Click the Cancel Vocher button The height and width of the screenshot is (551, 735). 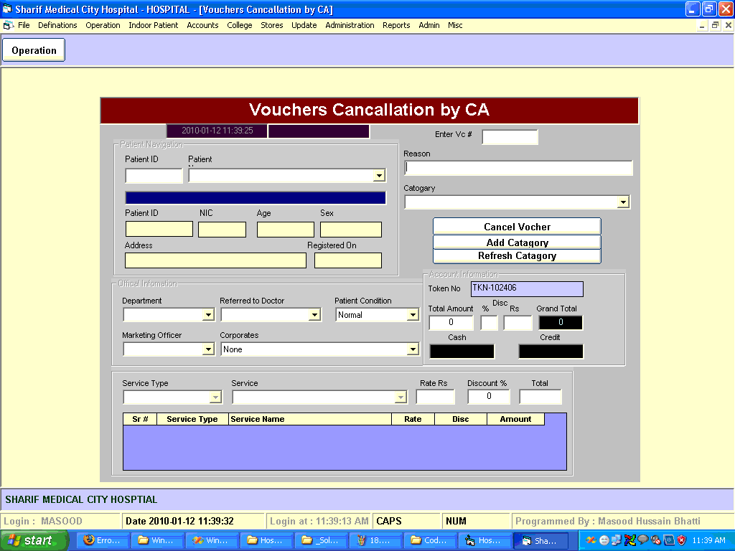(517, 226)
